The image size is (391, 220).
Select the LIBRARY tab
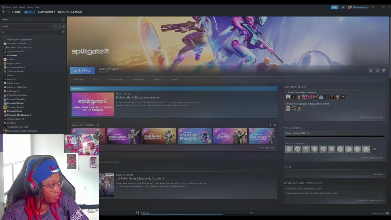click(29, 12)
